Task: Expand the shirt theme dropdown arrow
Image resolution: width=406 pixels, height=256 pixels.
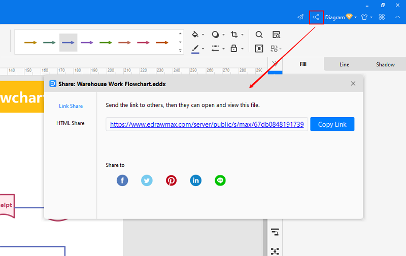Action: 371,17
